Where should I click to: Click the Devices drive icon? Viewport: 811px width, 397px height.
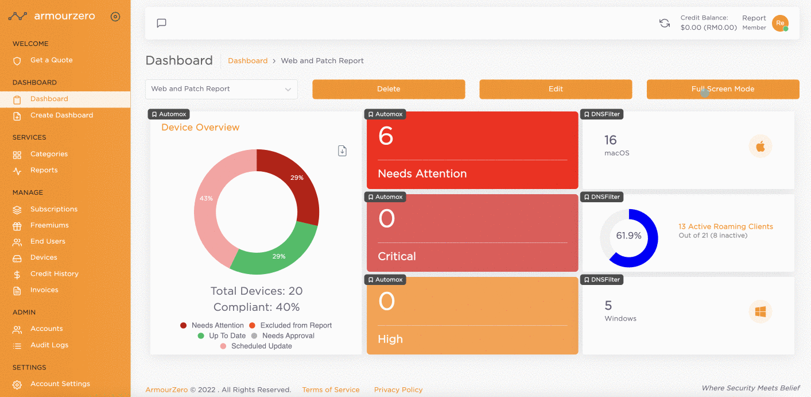point(17,258)
